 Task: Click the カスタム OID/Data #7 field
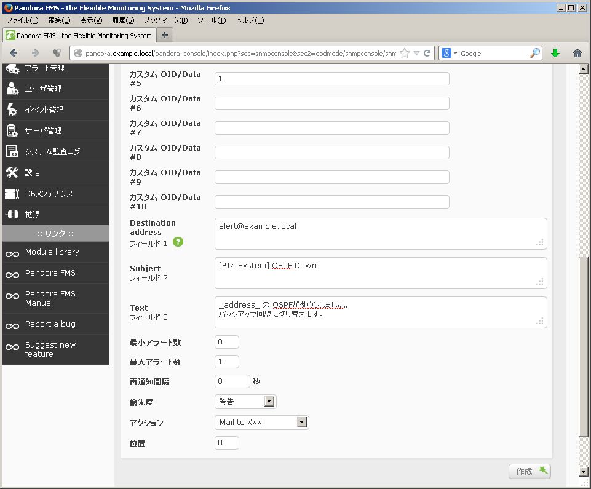[331, 128]
